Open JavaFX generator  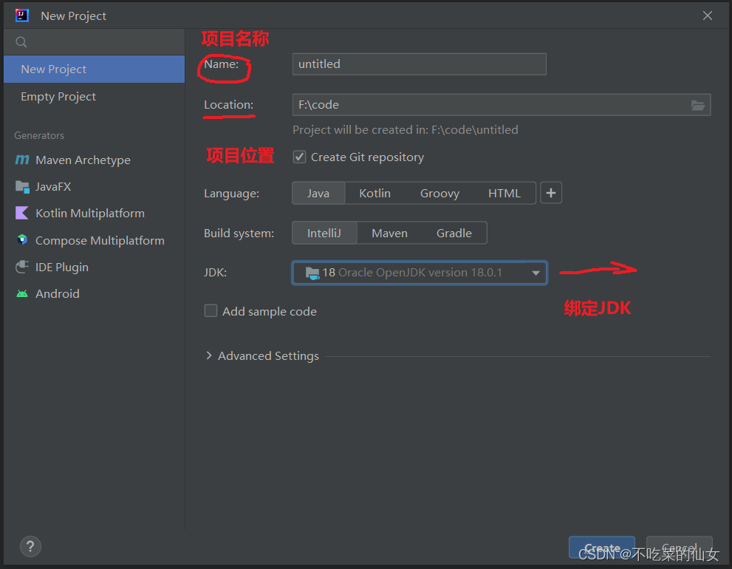95,187
